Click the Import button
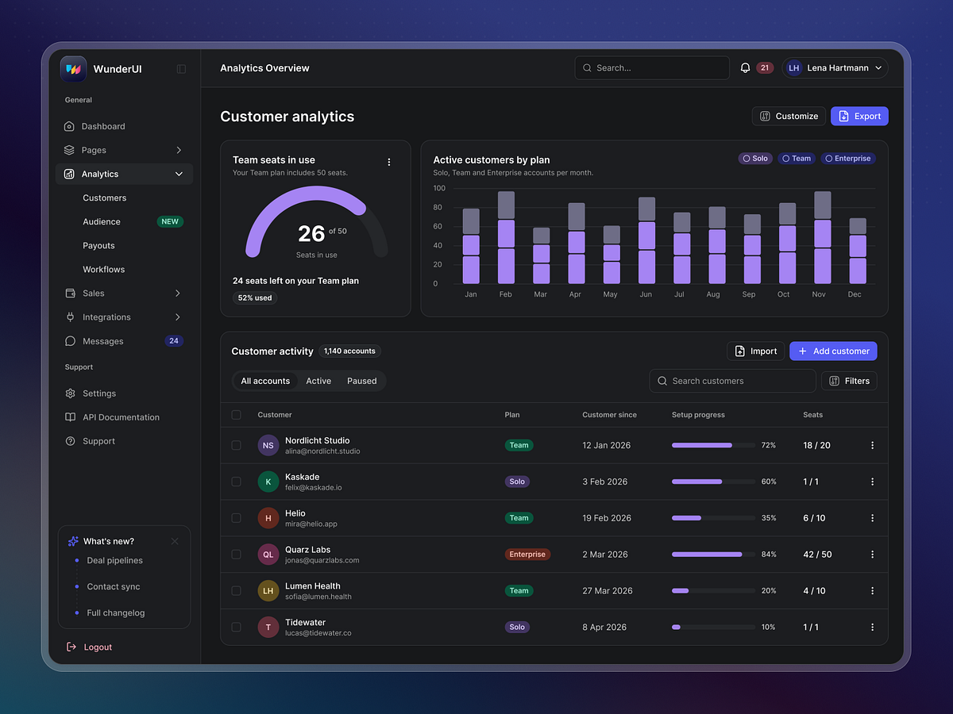953x714 pixels. [756, 351]
